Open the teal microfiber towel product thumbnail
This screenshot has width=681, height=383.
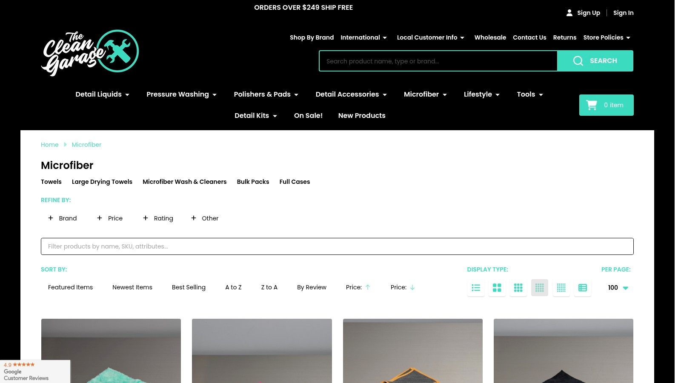(x=111, y=351)
